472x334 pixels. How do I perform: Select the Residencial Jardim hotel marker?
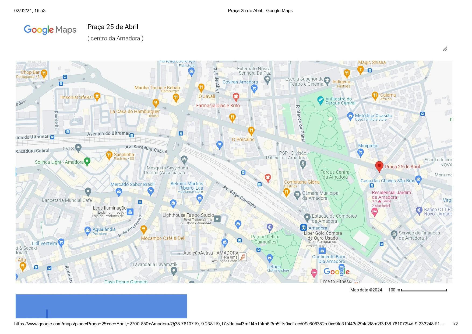[374, 212]
